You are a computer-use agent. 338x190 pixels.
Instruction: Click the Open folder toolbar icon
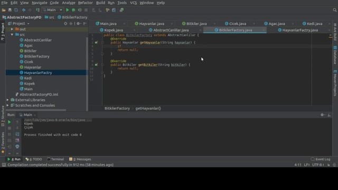coord(4,10)
